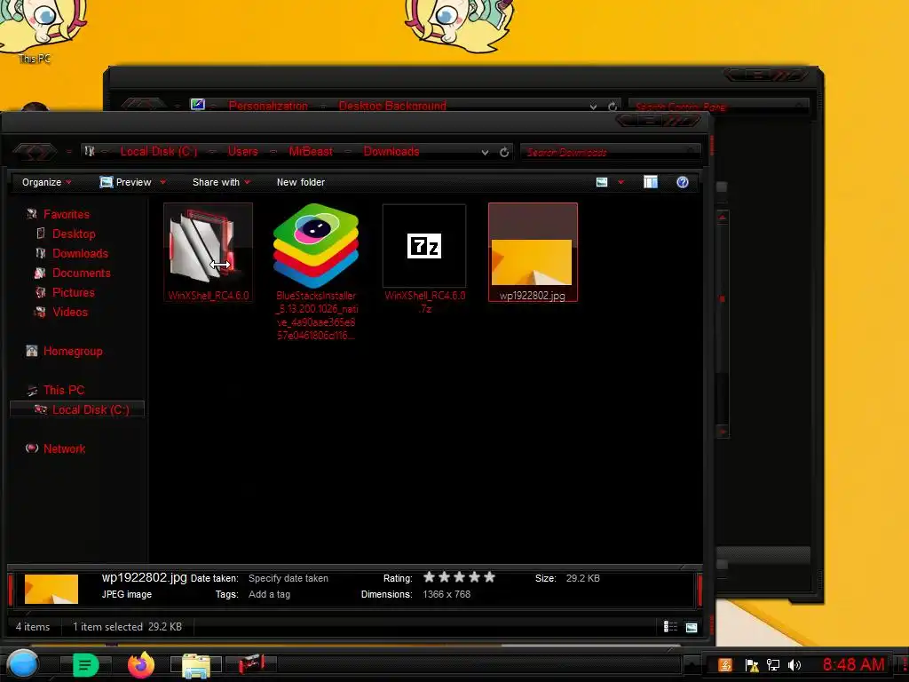The width and height of the screenshot is (909, 682).
Task: Click the network tray icon
Action: [x=773, y=665]
